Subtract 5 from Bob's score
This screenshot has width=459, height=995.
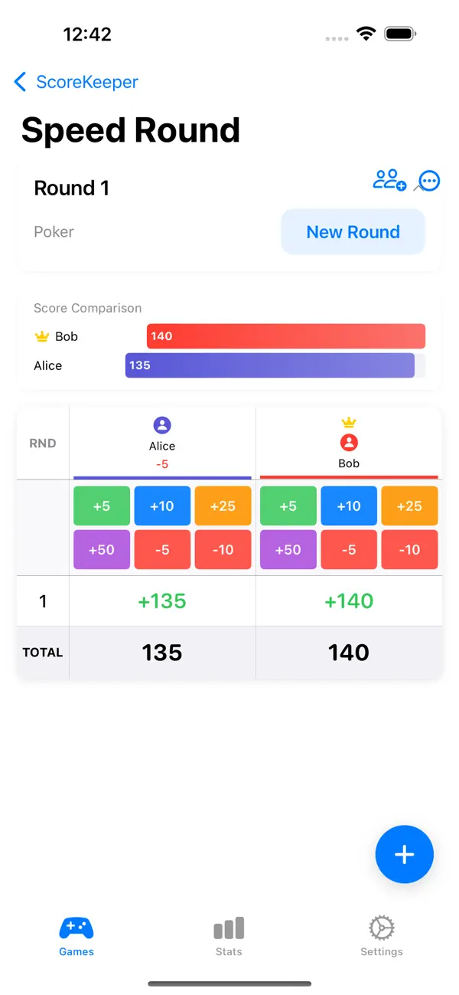[349, 549]
